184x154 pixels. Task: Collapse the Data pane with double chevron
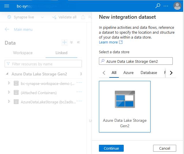(x=78, y=42)
